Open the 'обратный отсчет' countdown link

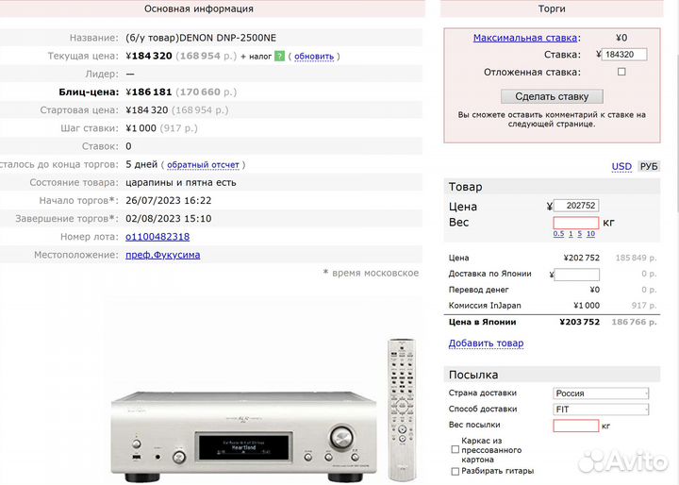tap(203, 165)
